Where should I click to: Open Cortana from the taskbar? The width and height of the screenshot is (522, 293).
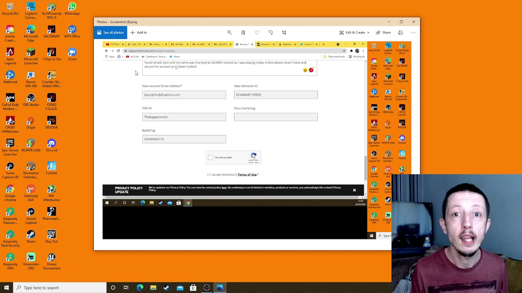click(113, 288)
